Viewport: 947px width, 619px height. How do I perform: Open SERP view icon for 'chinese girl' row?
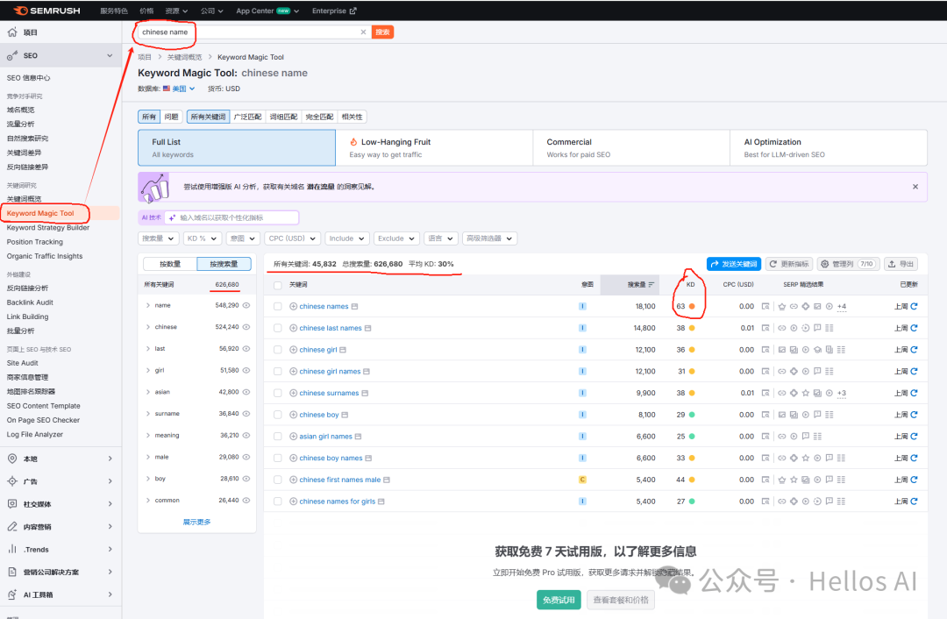765,350
